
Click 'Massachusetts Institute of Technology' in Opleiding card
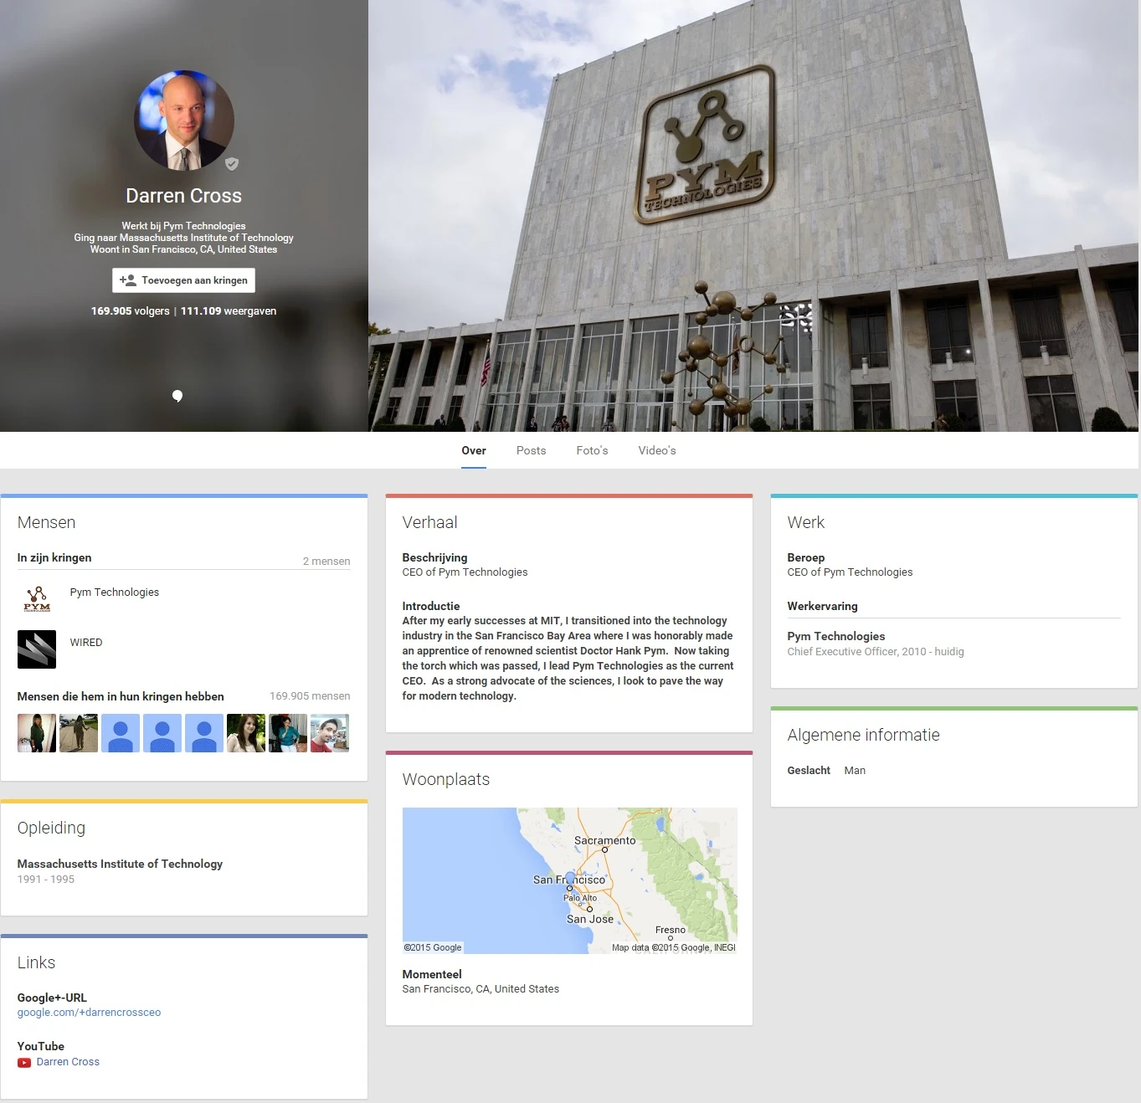point(121,864)
